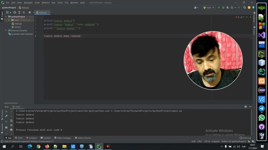Open the Navigate menu
This screenshot has width=268, height=150.
pos(28,3)
